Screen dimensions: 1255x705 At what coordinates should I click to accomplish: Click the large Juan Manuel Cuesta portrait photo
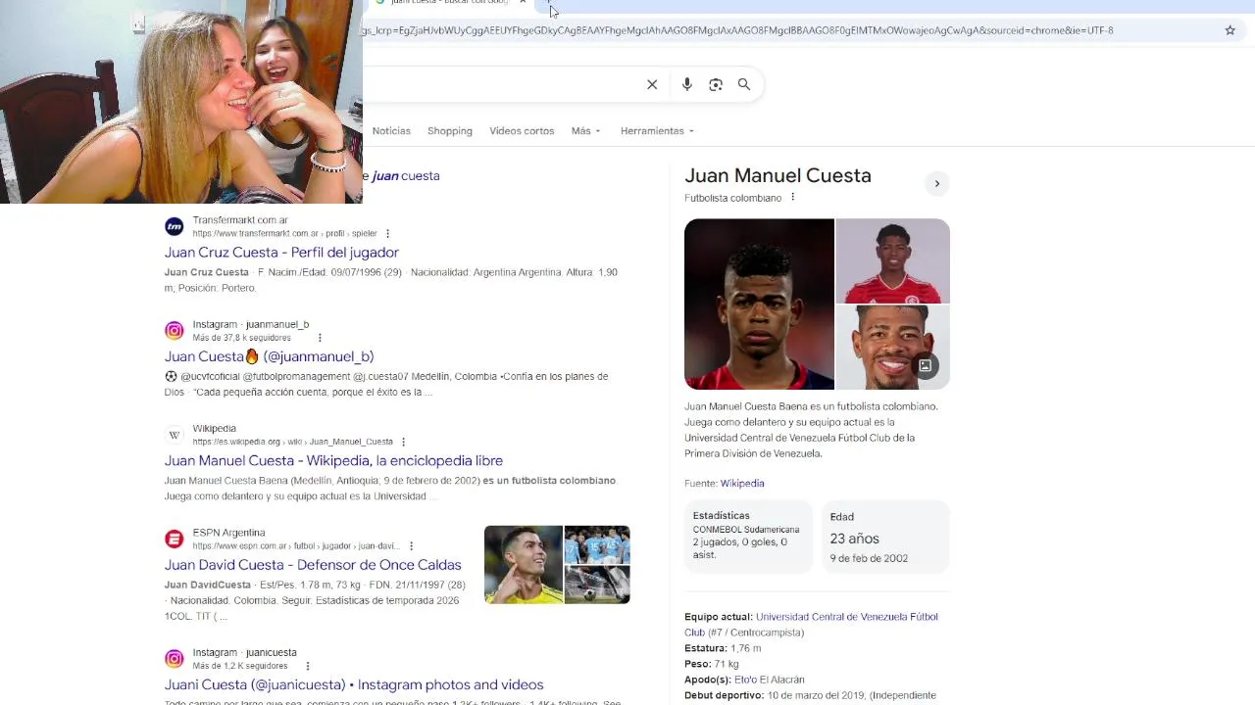[x=759, y=304]
